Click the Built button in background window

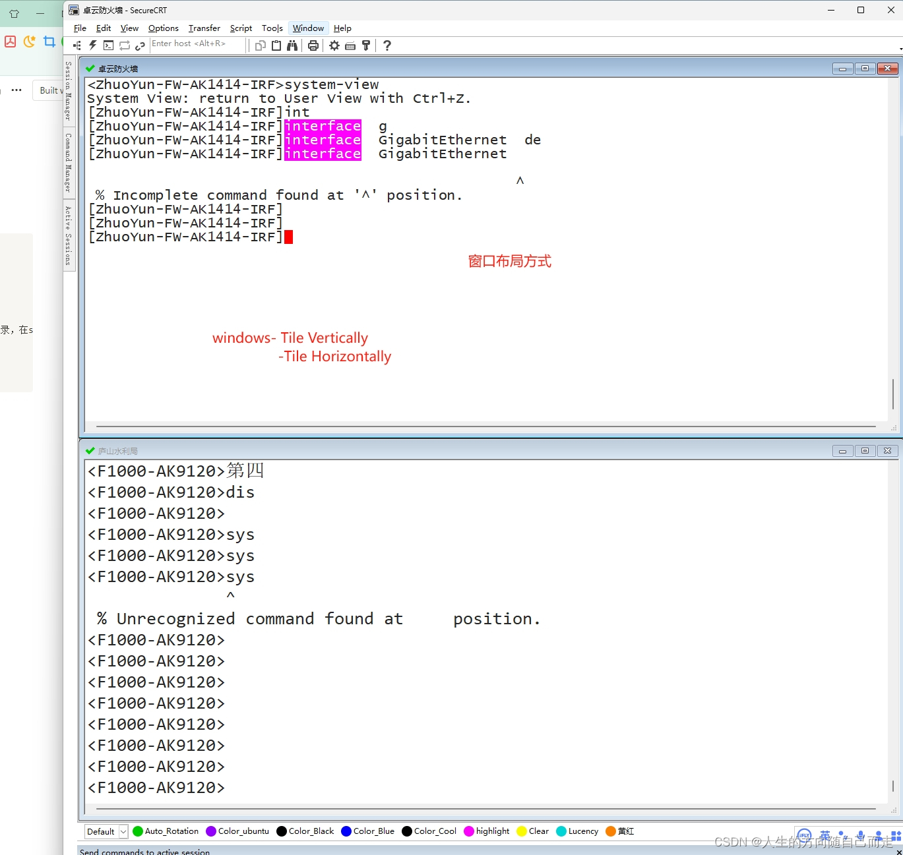[x=48, y=90]
